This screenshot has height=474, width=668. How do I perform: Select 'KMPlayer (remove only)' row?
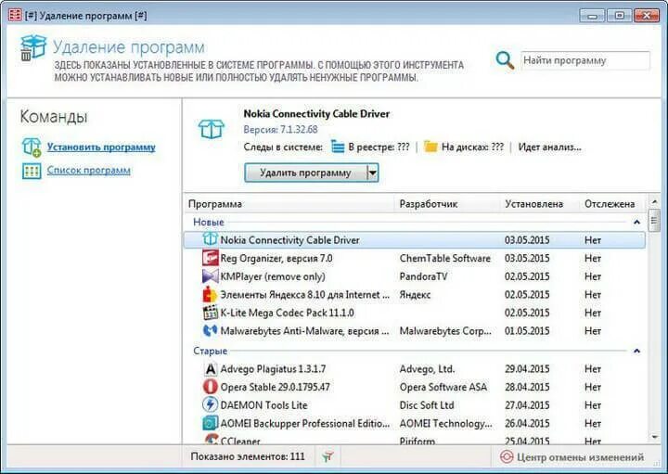tap(414, 276)
